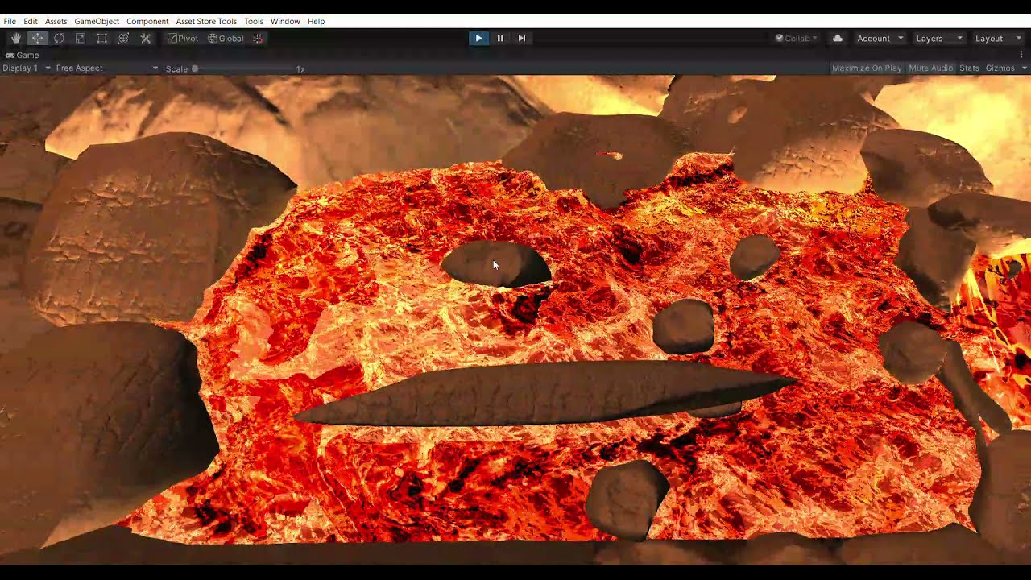Pause the game with Pause button
This screenshot has width=1031, height=580.
(500, 38)
